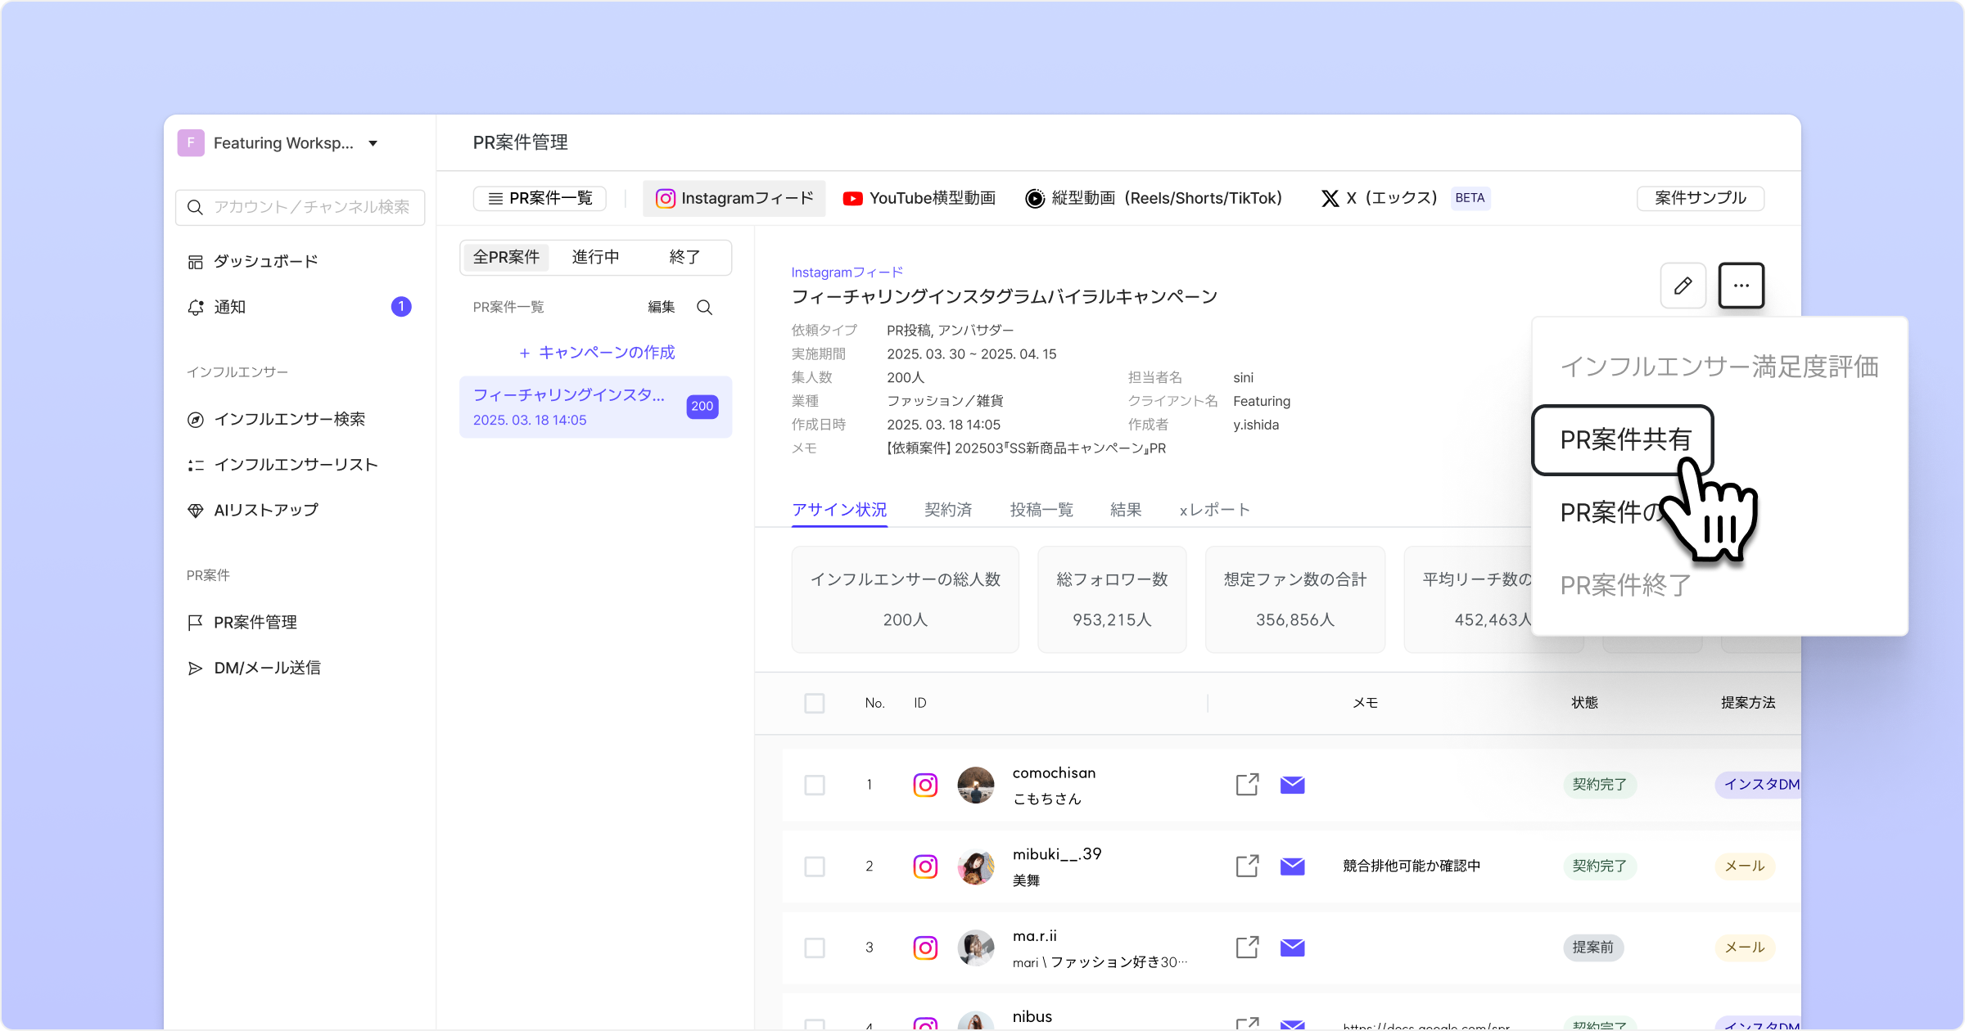Click the search magnifier icon beside 編集
Image resolution: width=1965 pixels, height=1031 pixels.
coord(704,308)
